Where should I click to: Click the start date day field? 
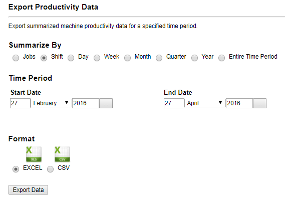(x=20, y=103)
